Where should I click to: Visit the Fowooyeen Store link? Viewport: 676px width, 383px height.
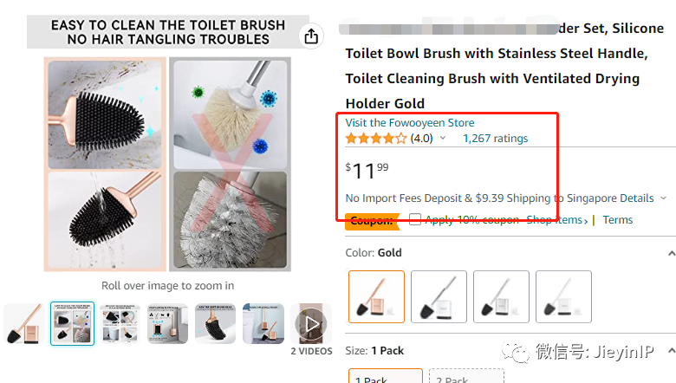pos(410,123)
